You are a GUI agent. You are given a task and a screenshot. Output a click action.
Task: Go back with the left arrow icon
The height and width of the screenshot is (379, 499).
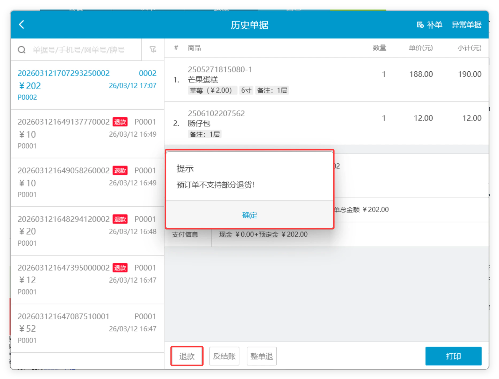22,25
